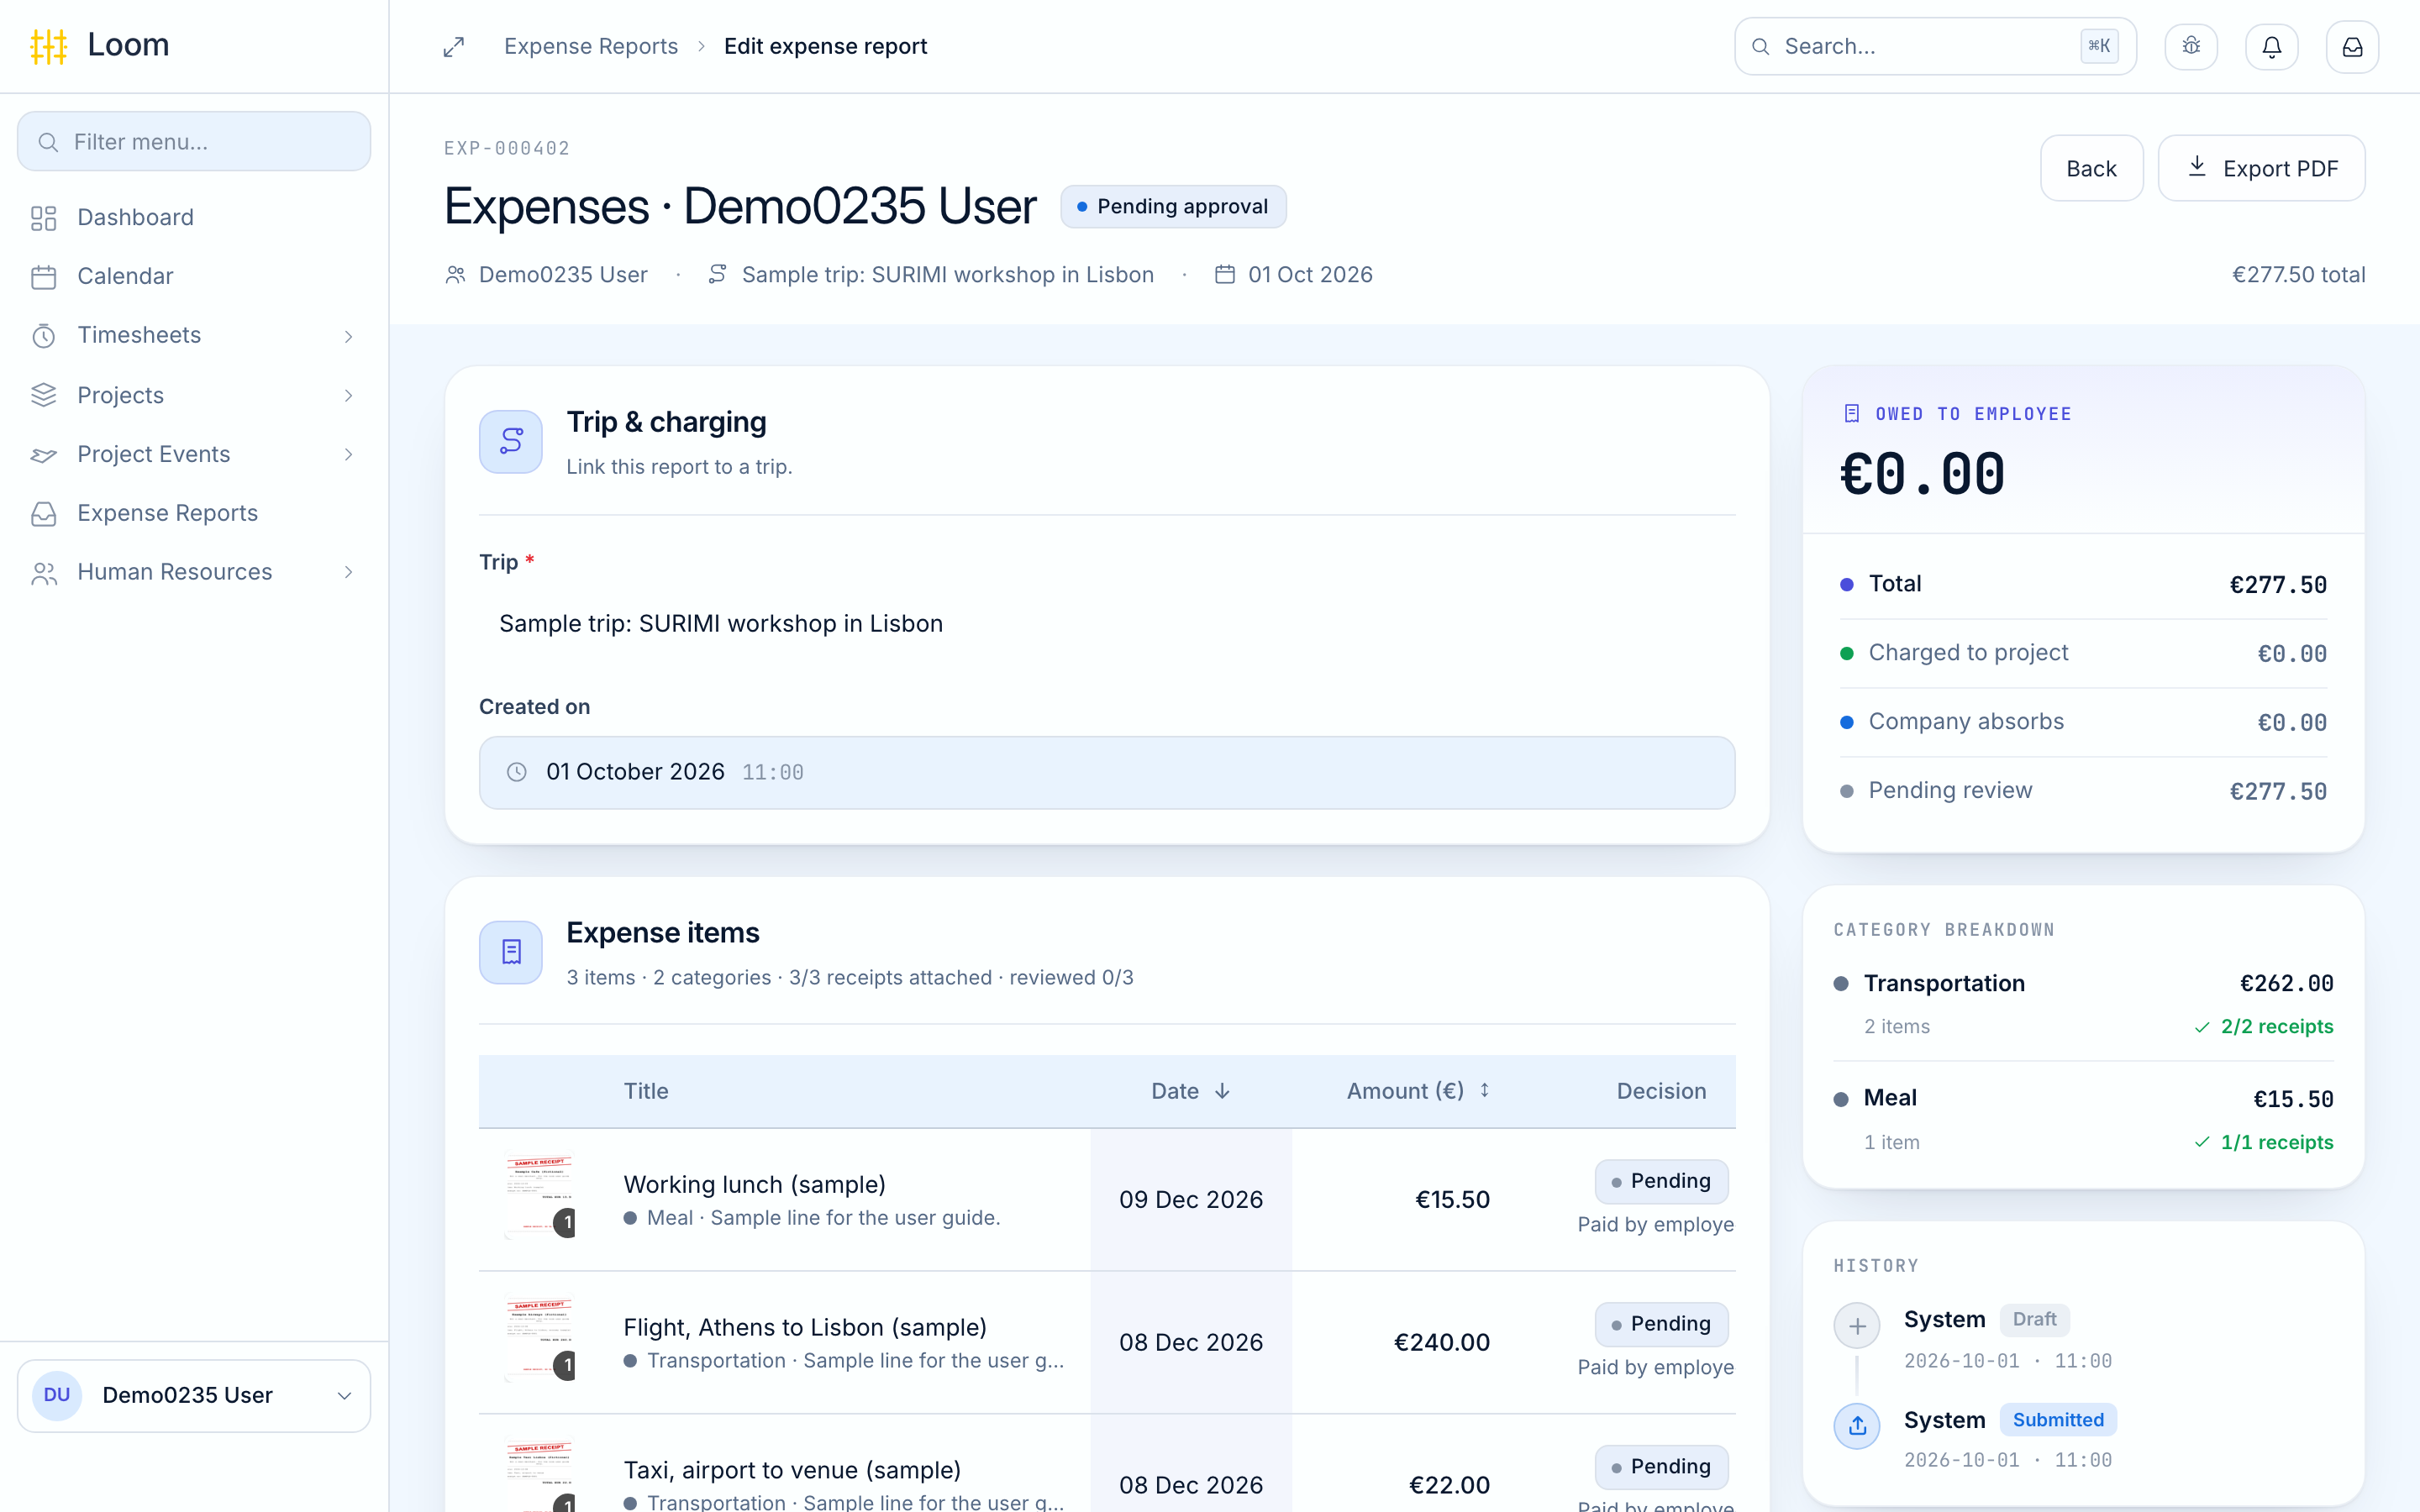2420x1512 pixels.
Task: Click the Expense items receipt icon
Action: [511, 952]
